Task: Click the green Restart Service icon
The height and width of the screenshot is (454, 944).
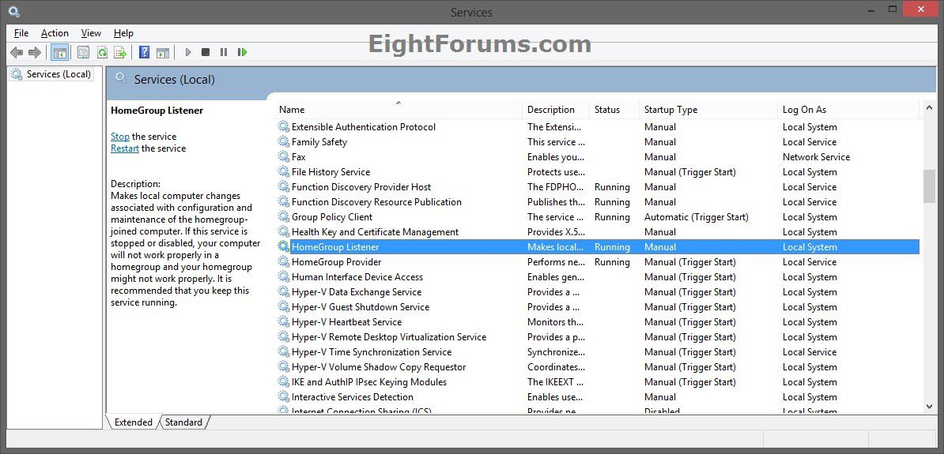Action: coord(242,52)
